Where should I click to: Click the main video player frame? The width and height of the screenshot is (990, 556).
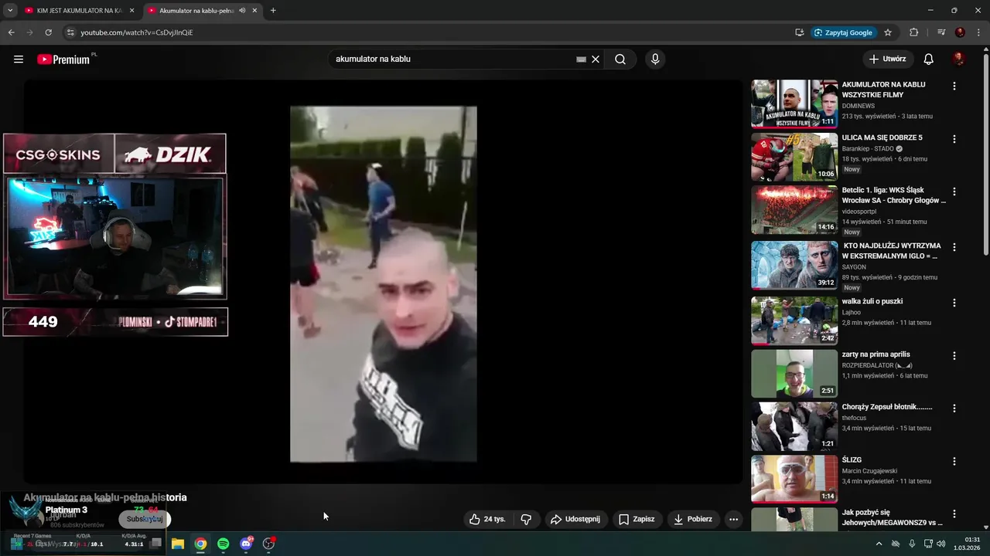pyautogui.click(x=384, y=283)
